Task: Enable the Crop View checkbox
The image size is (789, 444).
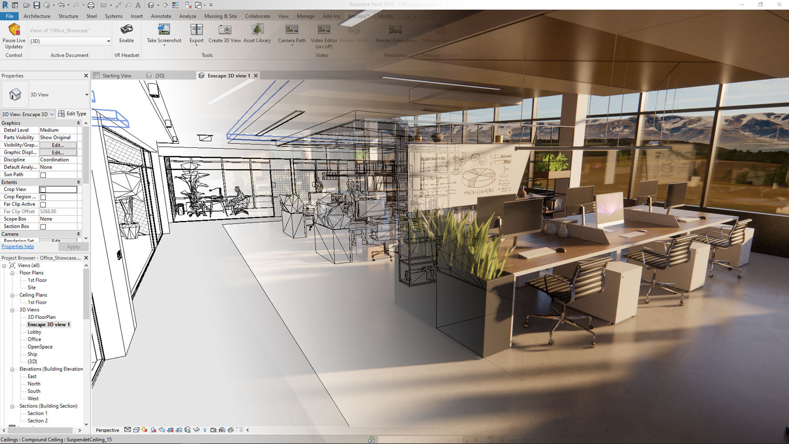Action: coord(43,189)
